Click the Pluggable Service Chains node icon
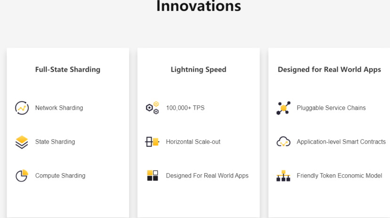The image size is (390, 218). 283,108
